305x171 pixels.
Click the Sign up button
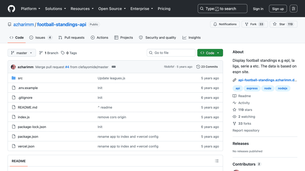pyautogui.click(x=278, y=9)
